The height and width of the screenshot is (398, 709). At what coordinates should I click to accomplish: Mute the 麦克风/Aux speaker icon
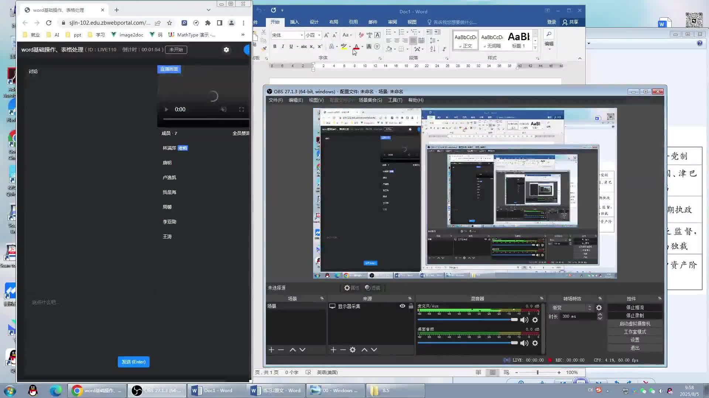click(x=524, y=320)
